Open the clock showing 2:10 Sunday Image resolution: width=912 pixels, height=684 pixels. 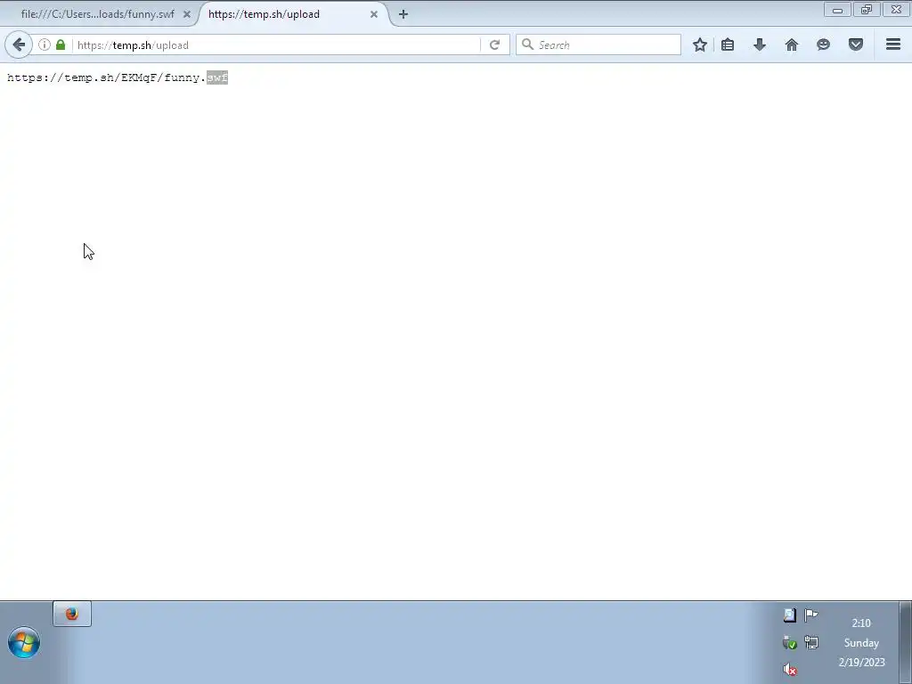pos(861,643)
